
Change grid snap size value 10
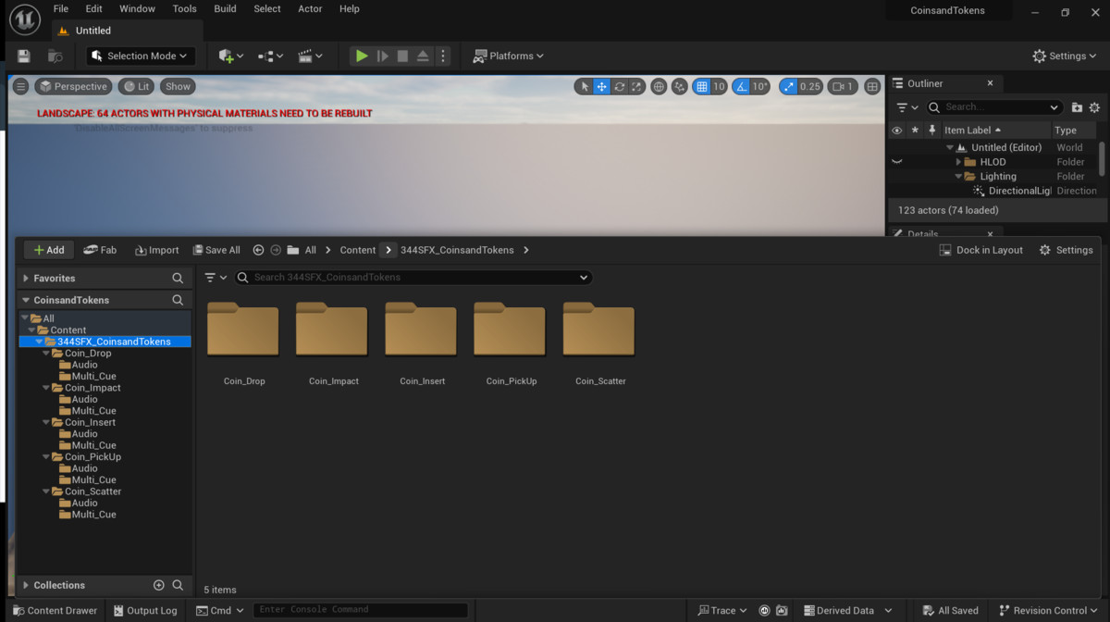coord(719,87)
